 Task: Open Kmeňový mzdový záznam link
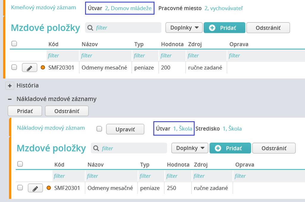point(43,7)
